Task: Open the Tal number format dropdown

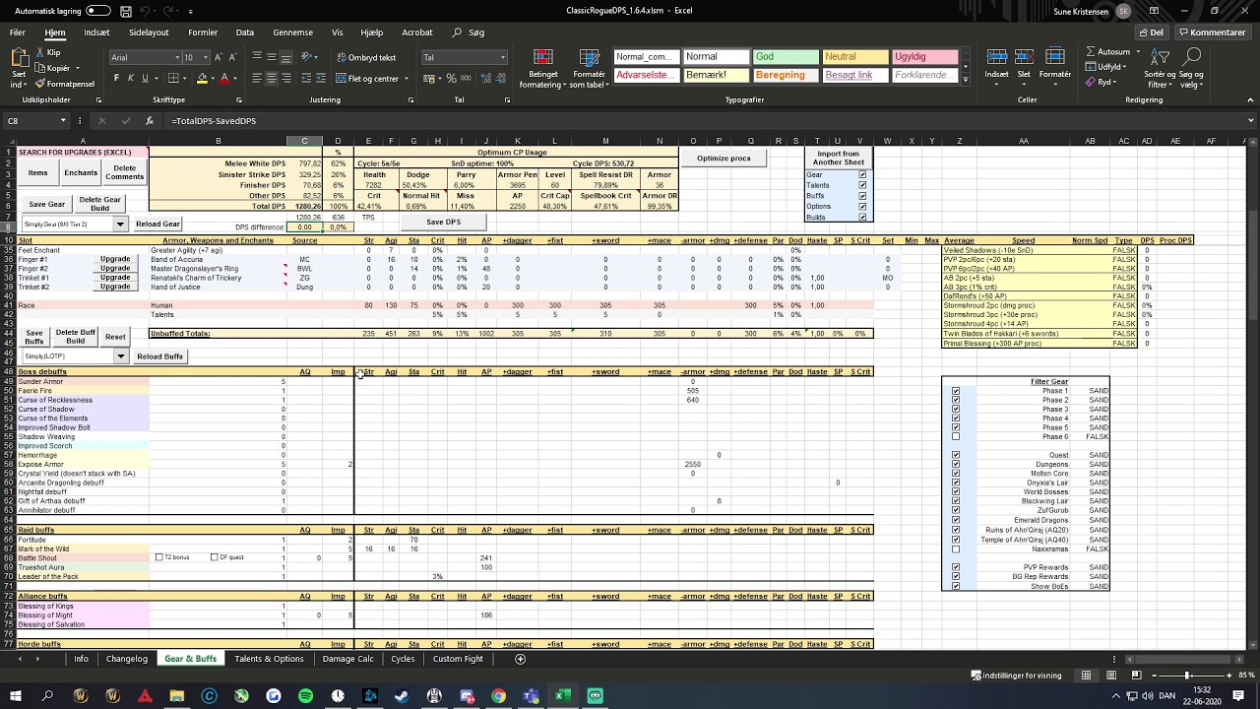Action: (x=502, y=58)
